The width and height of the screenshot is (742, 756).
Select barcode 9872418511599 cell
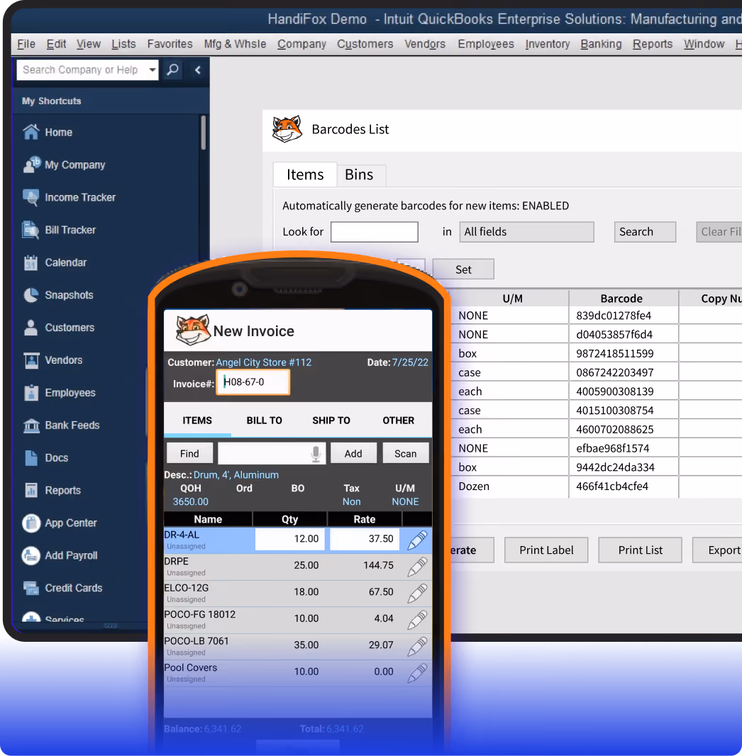(623, 353)
